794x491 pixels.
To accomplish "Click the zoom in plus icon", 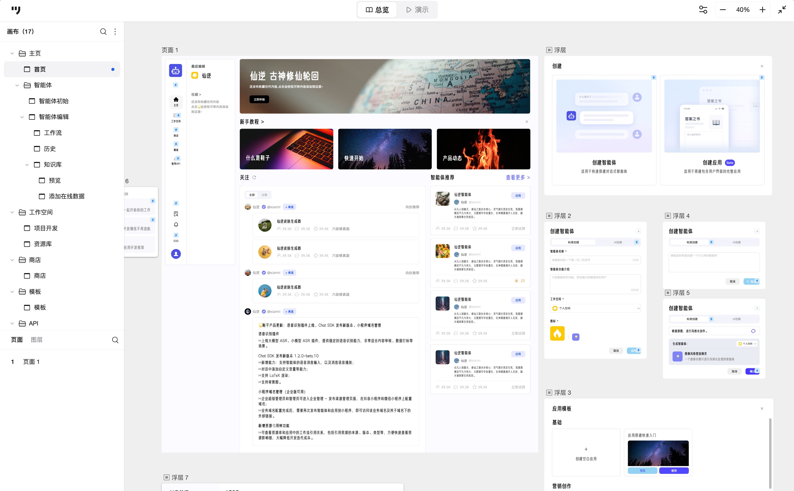I will click(x=763, y=10).
